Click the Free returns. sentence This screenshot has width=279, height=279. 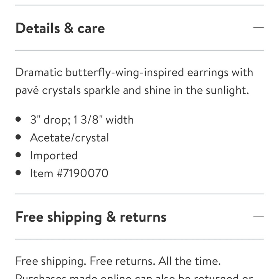coord(122,261)
